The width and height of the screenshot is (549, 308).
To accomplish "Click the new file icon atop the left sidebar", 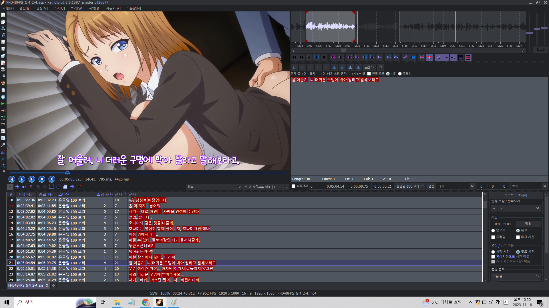I will [3, 15].
